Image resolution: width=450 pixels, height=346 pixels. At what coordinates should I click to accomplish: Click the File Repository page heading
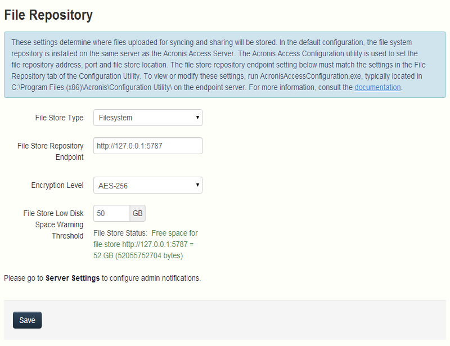click(48, 15)
